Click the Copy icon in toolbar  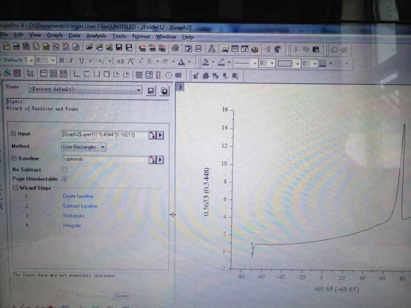306,49
